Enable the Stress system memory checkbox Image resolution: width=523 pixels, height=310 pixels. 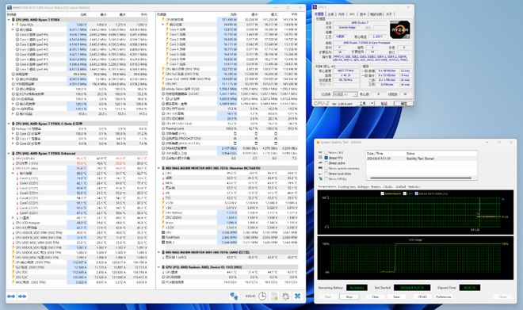(326, 168)
